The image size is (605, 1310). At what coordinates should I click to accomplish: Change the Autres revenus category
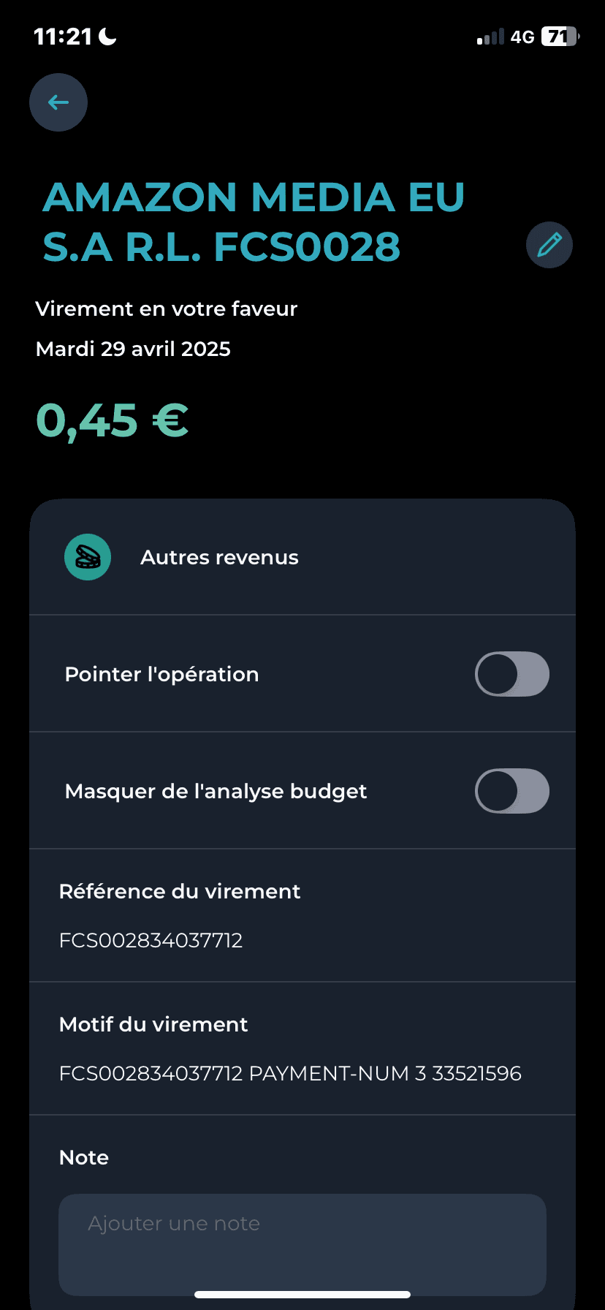(302, 557)
